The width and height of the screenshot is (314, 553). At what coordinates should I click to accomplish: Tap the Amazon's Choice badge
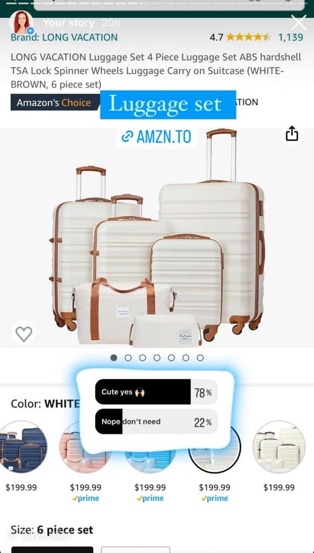click(x=54, y=102)
